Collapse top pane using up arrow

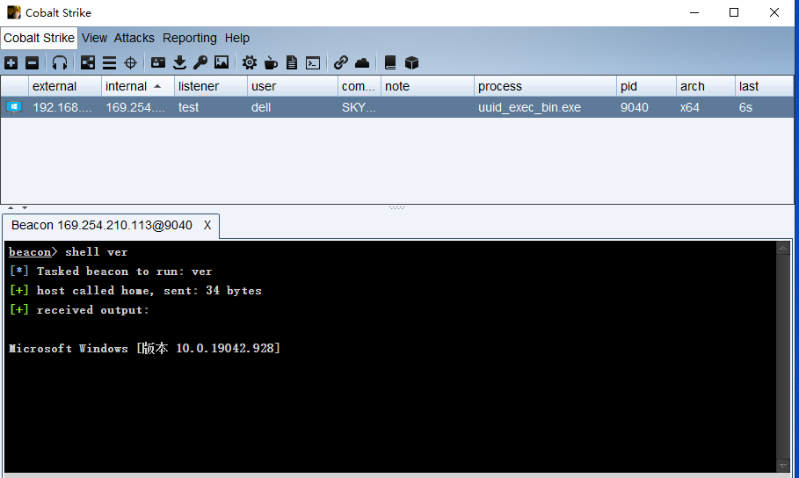tap(11, 208)
